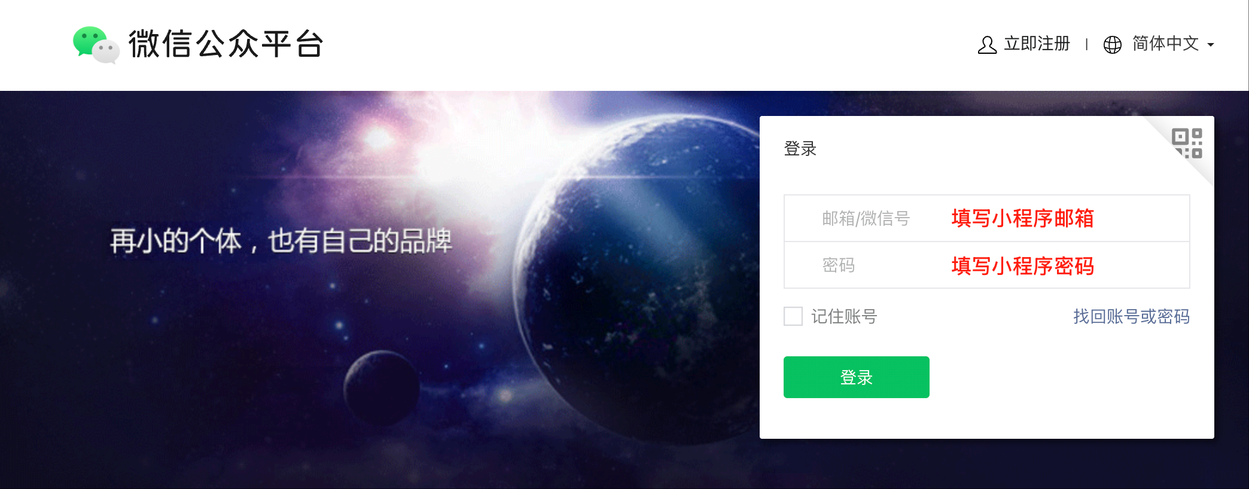Click the green WeChat logo icon
This screenshot has width=1249, height=489.
click(96, 44)
